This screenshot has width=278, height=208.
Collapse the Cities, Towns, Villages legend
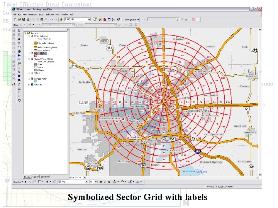coord(29,59)
